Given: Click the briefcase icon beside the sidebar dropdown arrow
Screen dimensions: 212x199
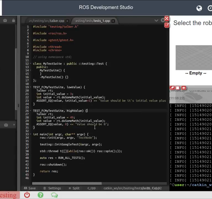Looking at the screenshot, I should coord(6,125).
